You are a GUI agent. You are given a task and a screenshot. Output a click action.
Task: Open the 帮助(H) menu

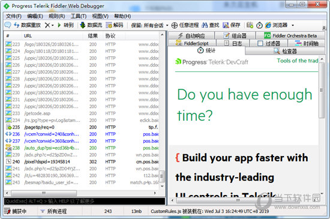pos(122,16)
